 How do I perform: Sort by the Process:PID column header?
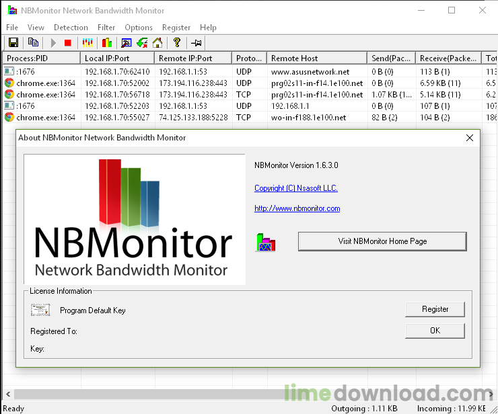click(41, 58)
